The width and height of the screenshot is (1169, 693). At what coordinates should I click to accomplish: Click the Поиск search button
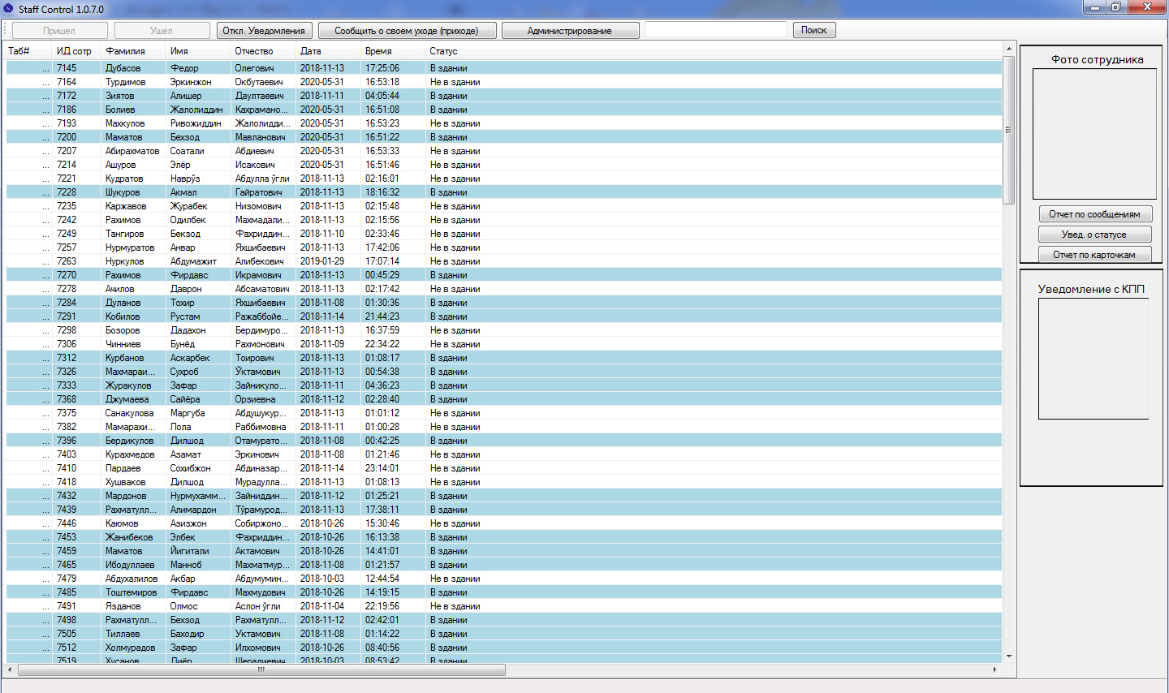813,30
